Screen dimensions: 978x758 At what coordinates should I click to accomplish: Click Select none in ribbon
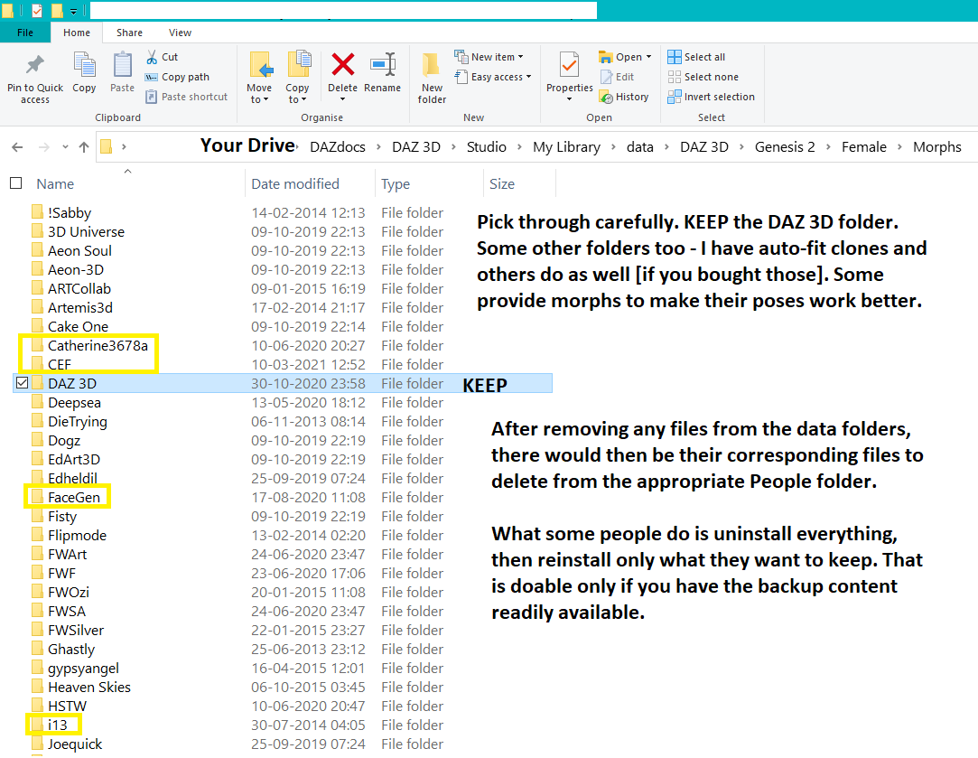tap(703, 78)
